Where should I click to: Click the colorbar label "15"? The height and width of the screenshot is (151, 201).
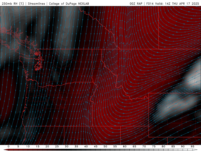[37, 146]
